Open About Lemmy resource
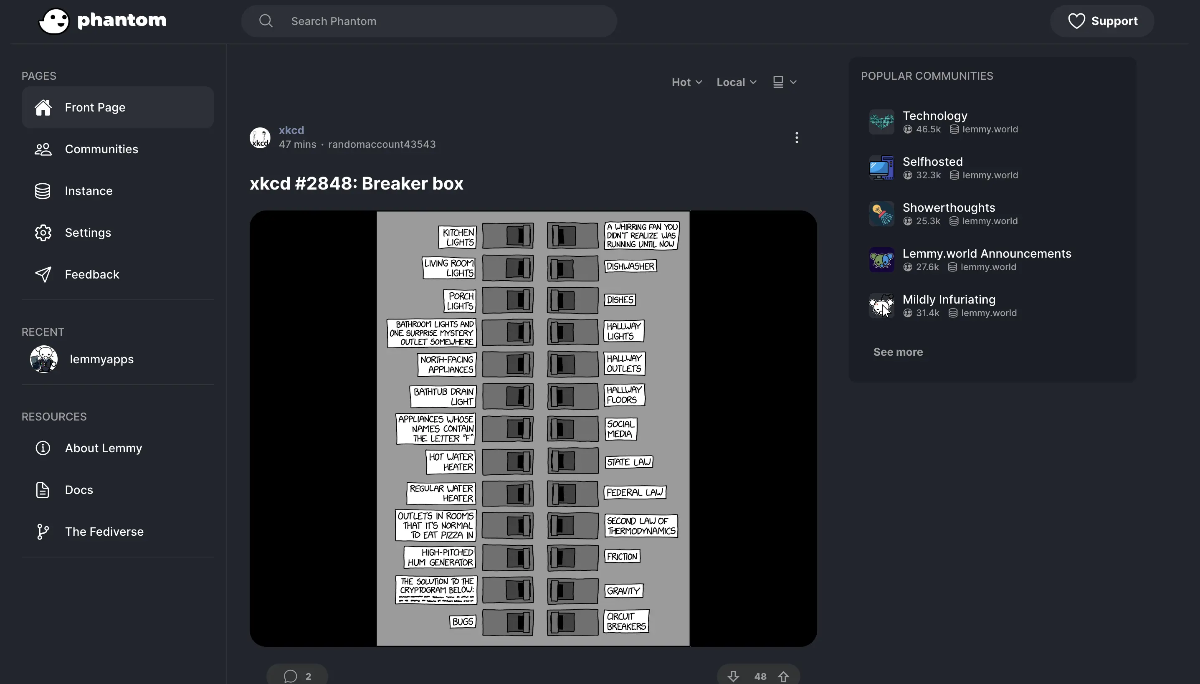Screen dimensions: 1200x684 117,448
